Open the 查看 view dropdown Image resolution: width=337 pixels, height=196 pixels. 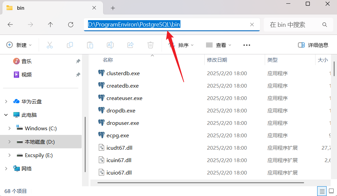click(x=218, y=45)
